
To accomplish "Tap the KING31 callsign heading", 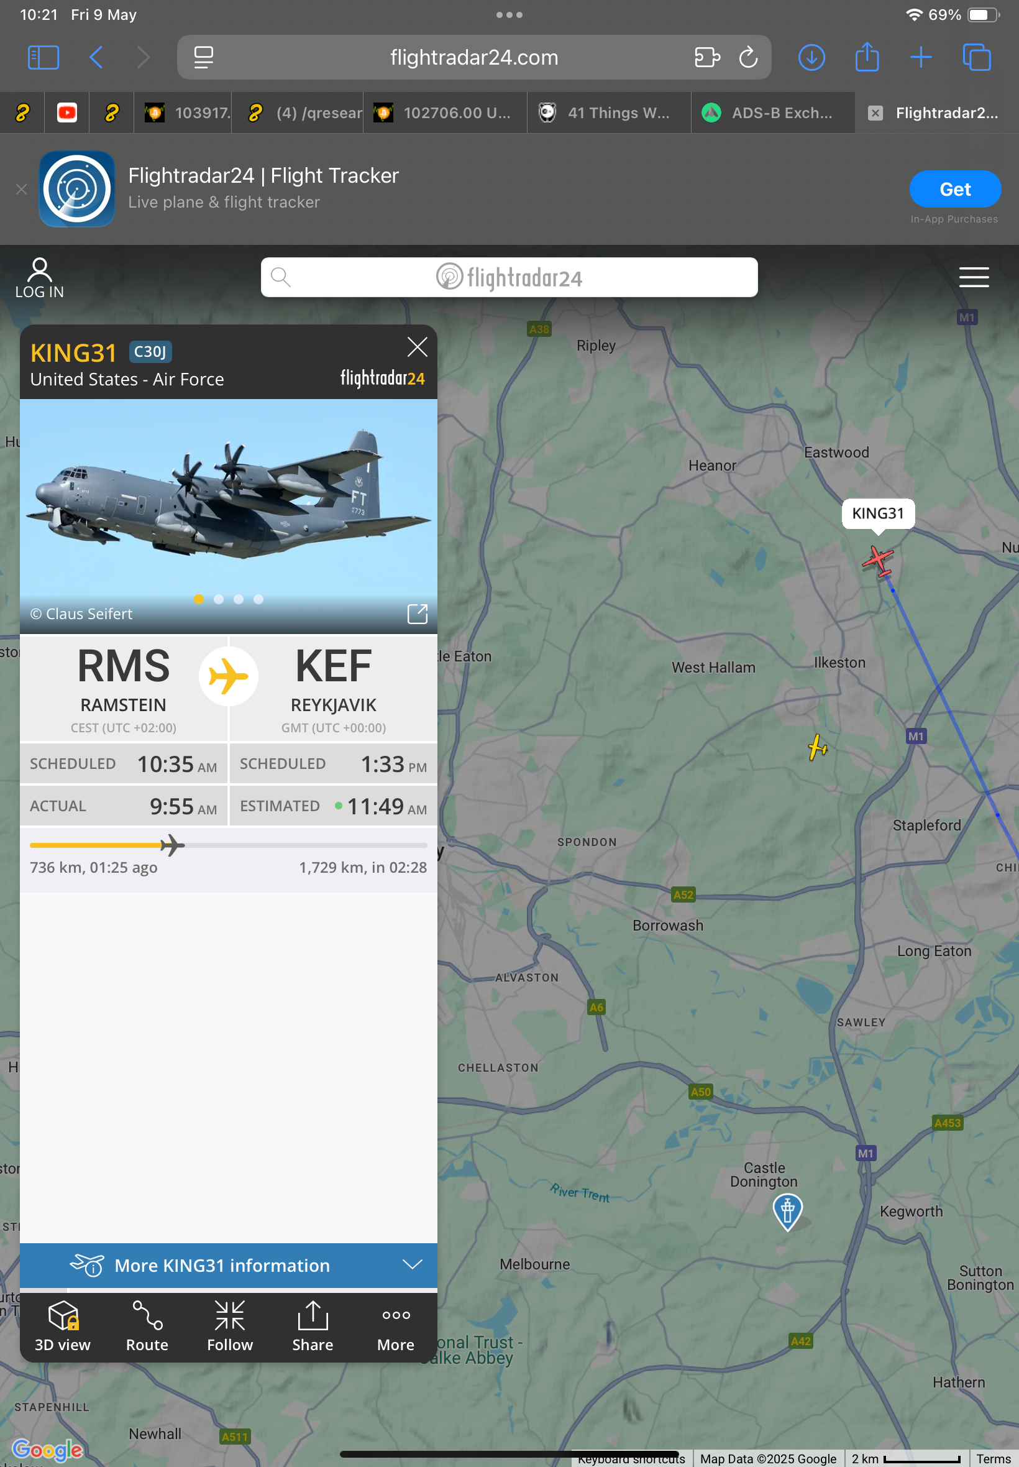I will 73,353.
